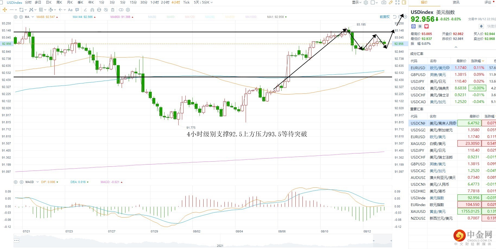This screenshot has width=496, height=249.
Task: Open the 评论 comments tab
Action: click(488, 2)
